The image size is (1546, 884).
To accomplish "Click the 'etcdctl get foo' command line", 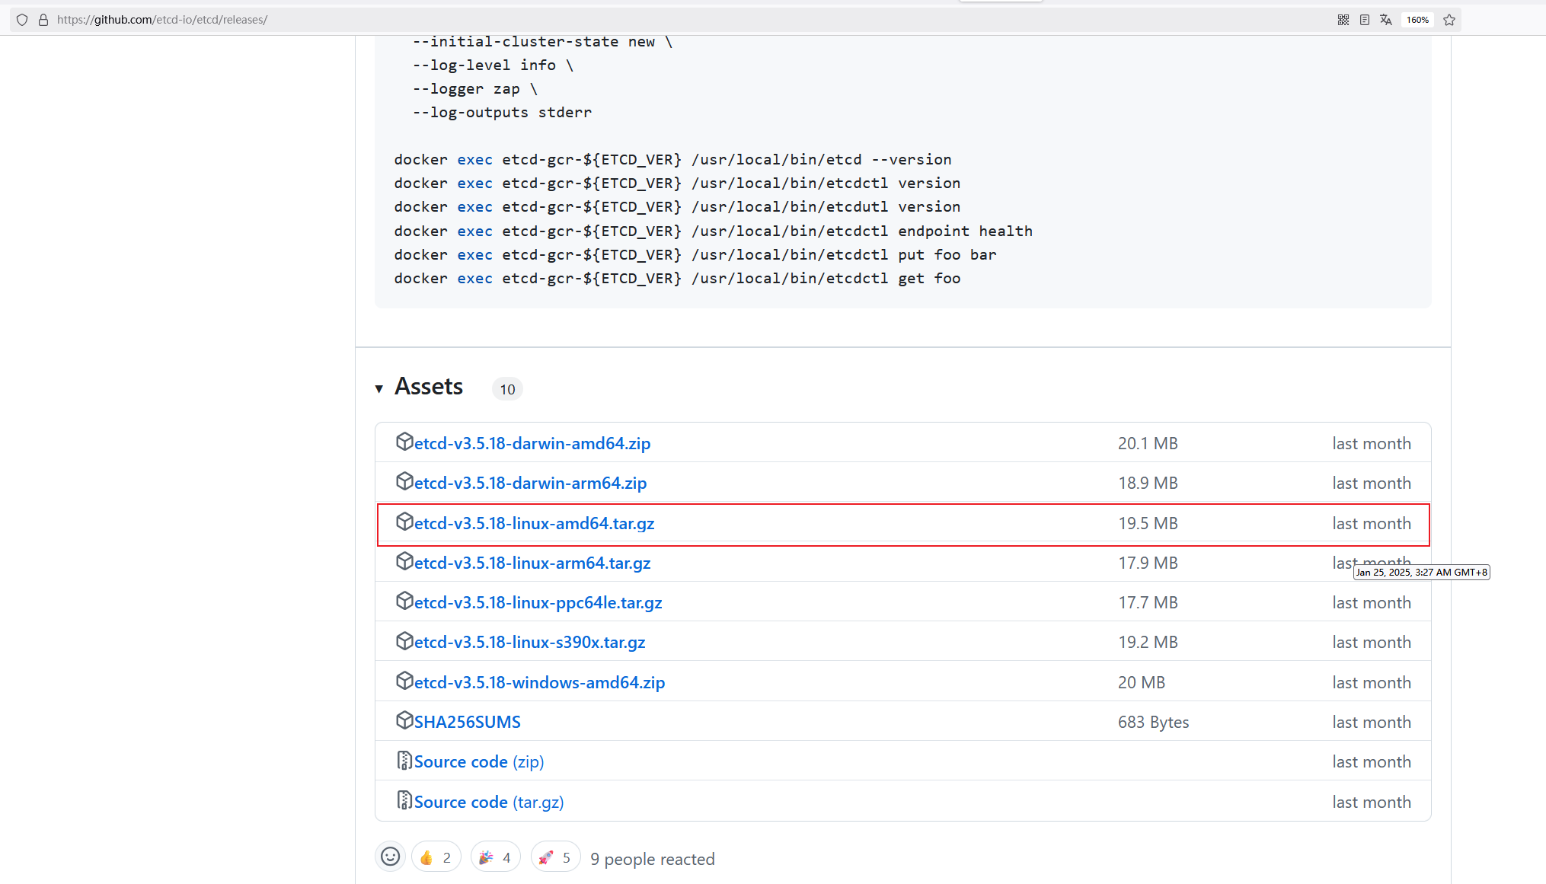I will (677, 278).
